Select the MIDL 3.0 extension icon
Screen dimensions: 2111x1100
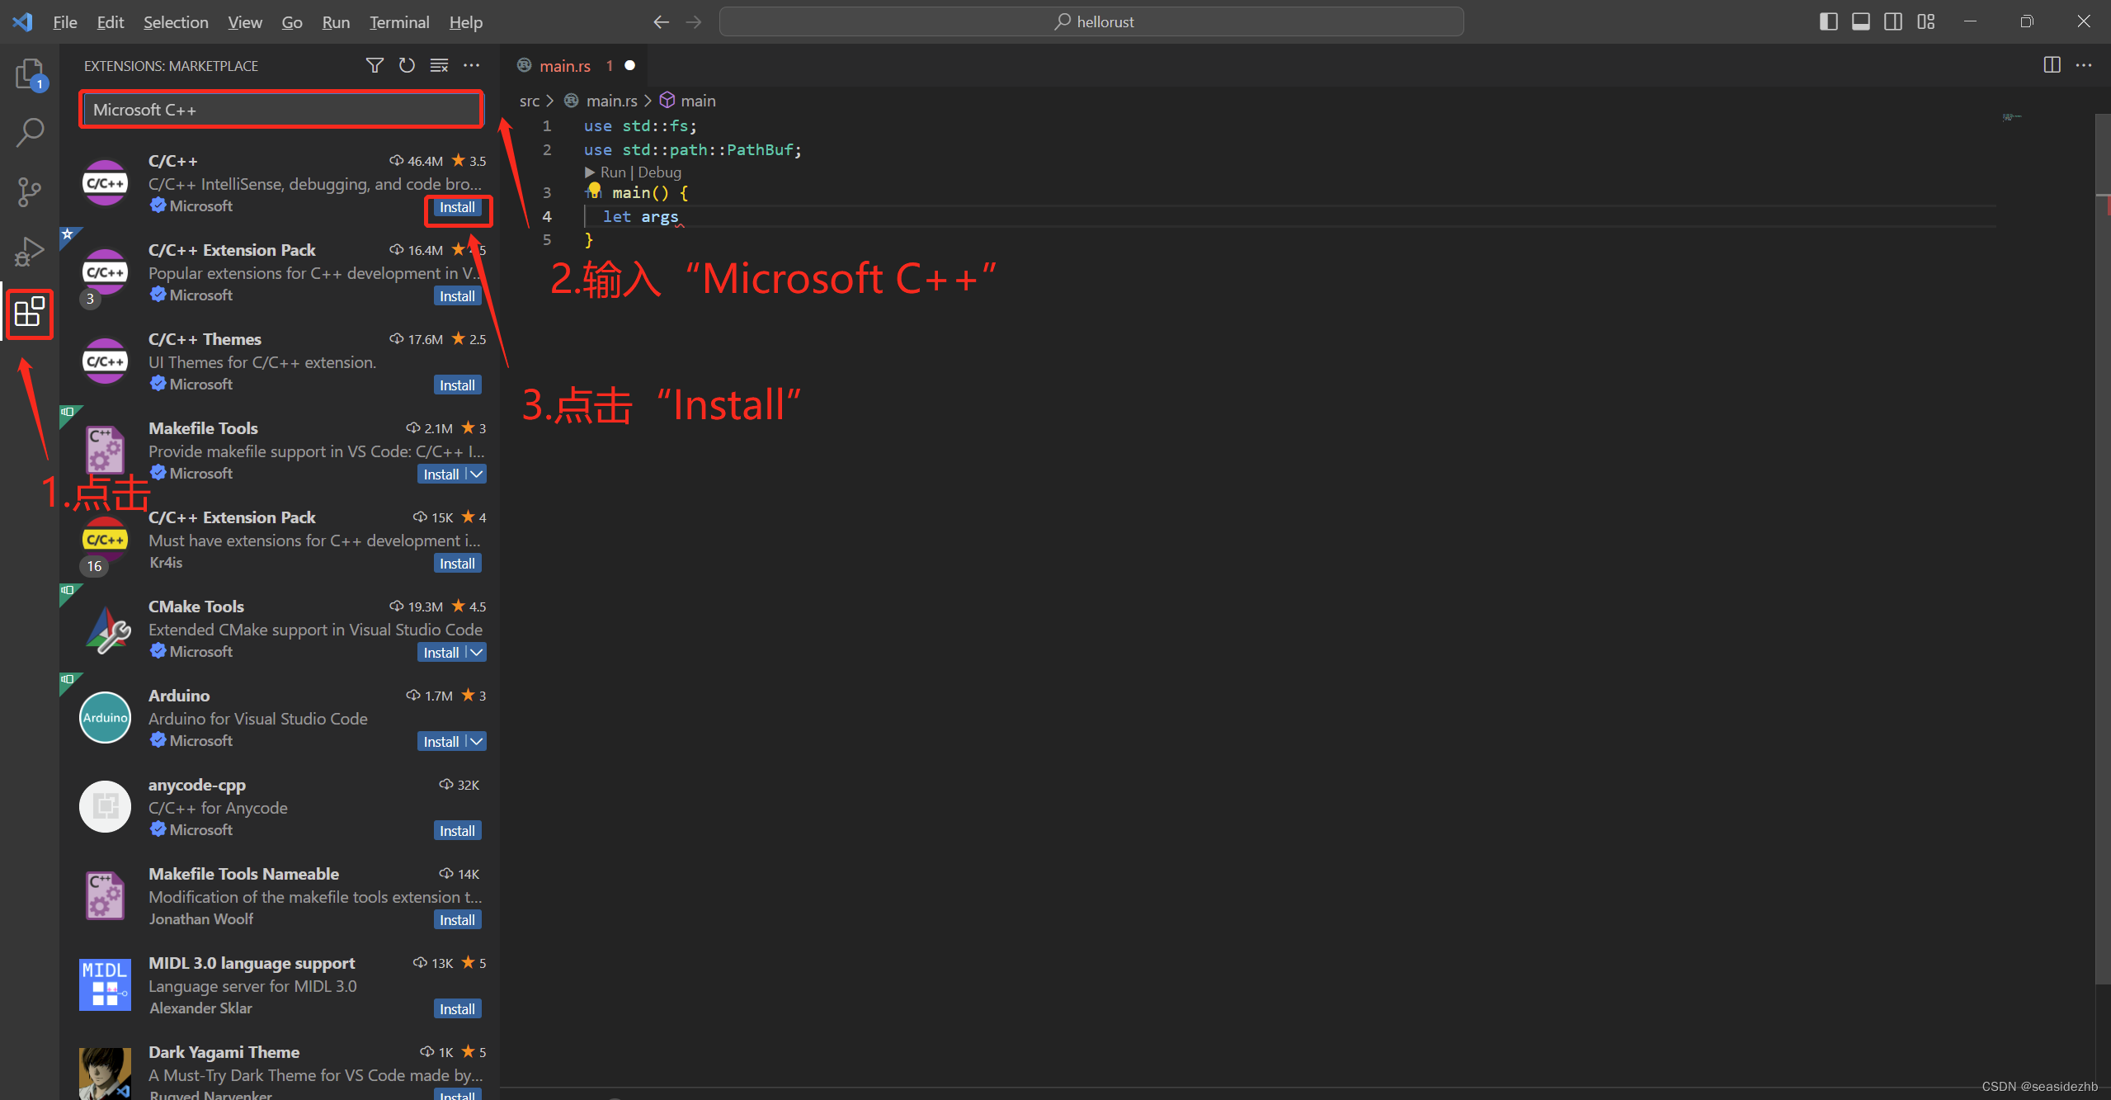click(105, 984)
